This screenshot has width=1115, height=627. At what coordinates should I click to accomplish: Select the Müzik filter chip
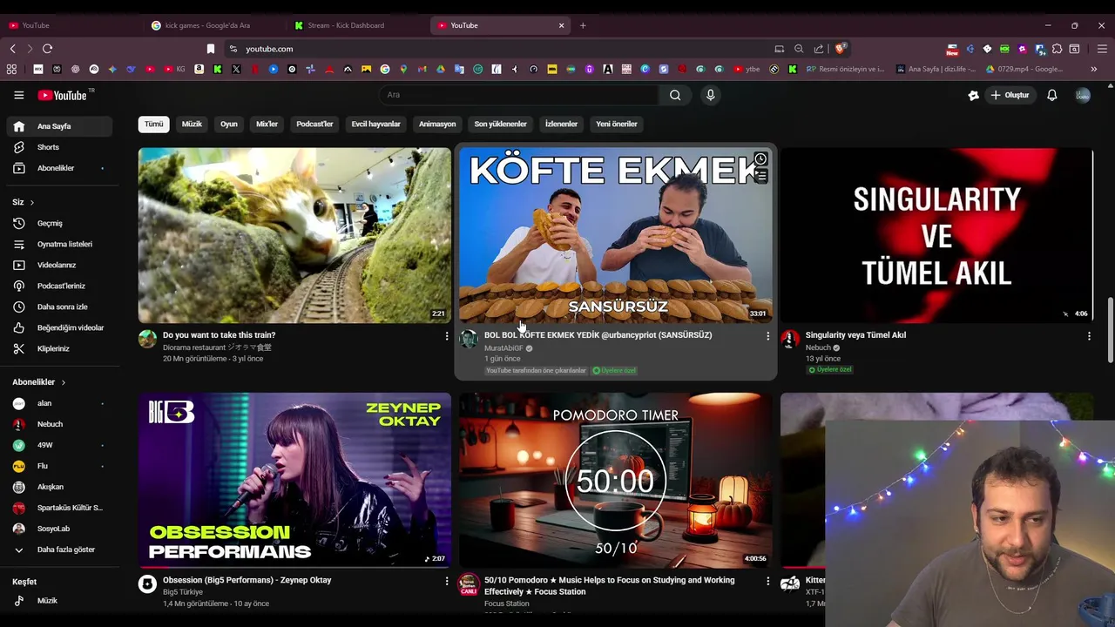(x=192, y=124)
